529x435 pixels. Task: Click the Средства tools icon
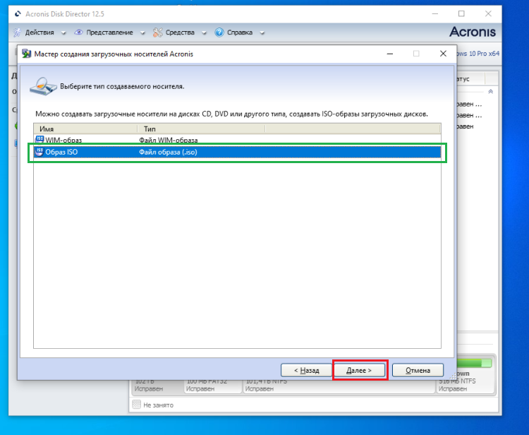click(x=157, y=32)
